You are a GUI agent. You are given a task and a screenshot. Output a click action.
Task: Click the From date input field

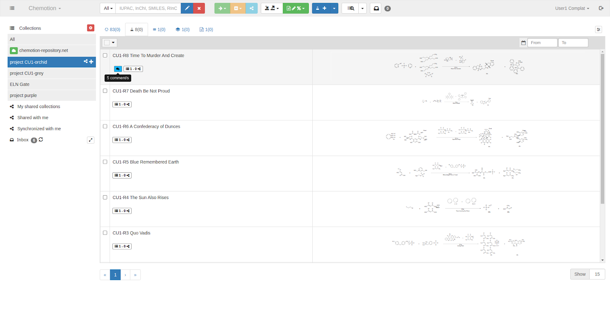click(542, 43)
